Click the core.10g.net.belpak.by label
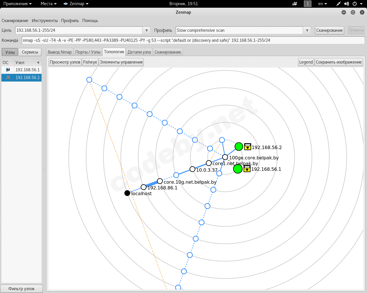 [x=190, y=182]
